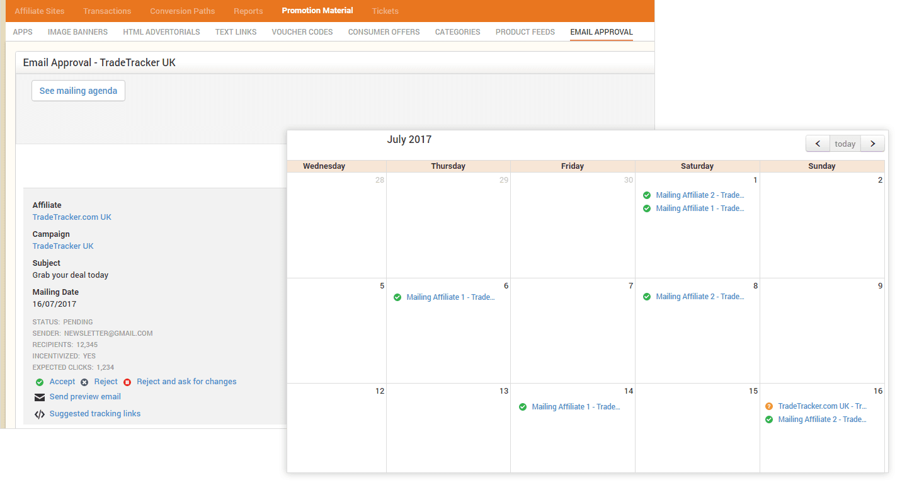Open the Suggested tracking links link
907x485 pixels.
click(x=95, y=414)
